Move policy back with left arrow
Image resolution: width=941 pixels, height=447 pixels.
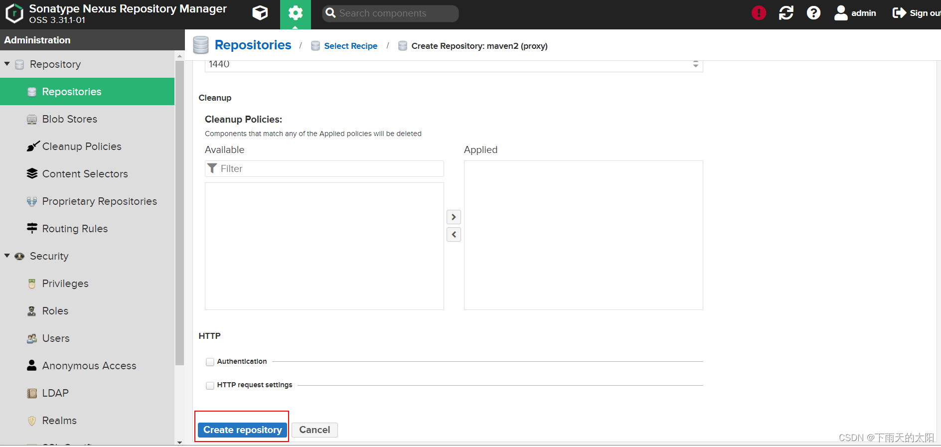(x=454, y=234)
